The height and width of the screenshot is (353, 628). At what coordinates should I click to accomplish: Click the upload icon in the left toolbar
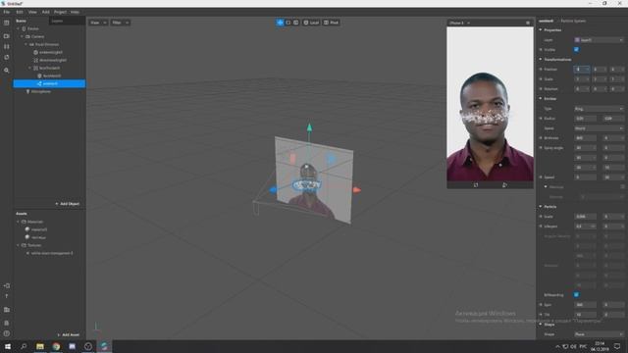coord(7,296)
